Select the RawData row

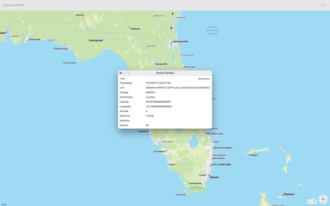point(165,121)
